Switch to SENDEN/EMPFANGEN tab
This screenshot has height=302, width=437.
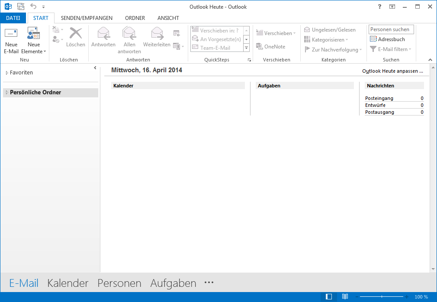(87, 18)
